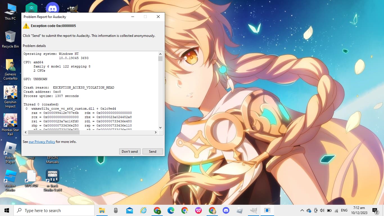Click the taskbar search box
Screen dimensions: 384x216
(x=54, y=210)
